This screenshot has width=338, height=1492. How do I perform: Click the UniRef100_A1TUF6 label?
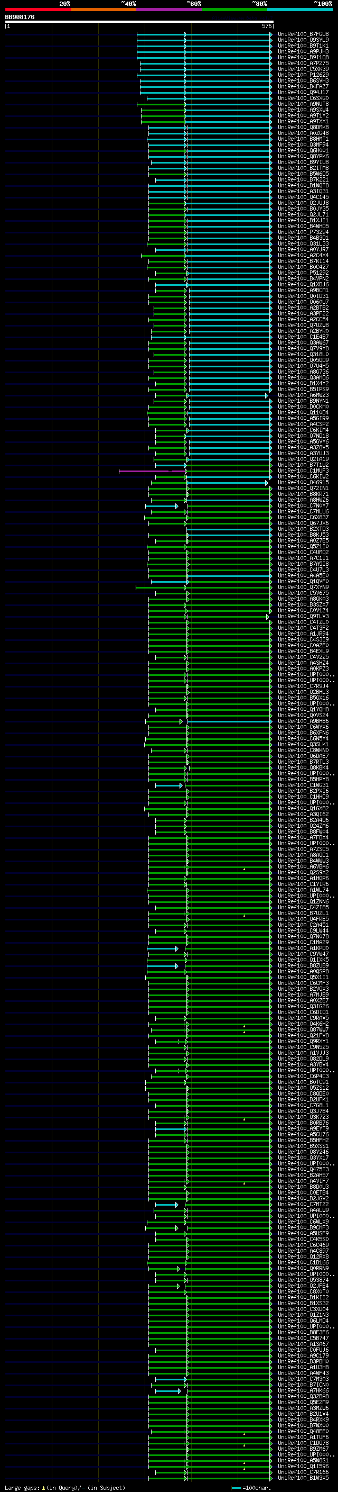(303, 1437)
